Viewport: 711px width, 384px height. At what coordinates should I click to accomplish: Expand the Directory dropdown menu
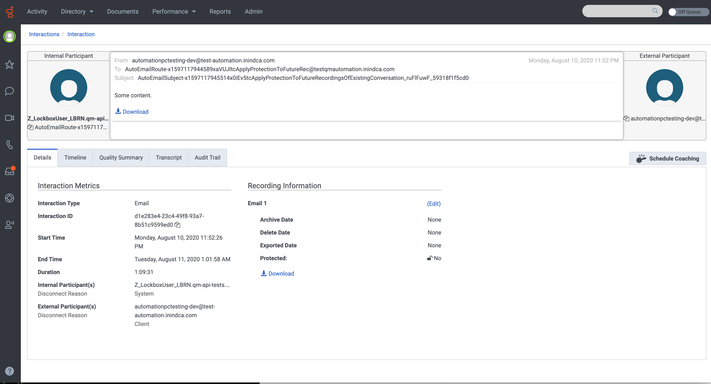[77, 12]
